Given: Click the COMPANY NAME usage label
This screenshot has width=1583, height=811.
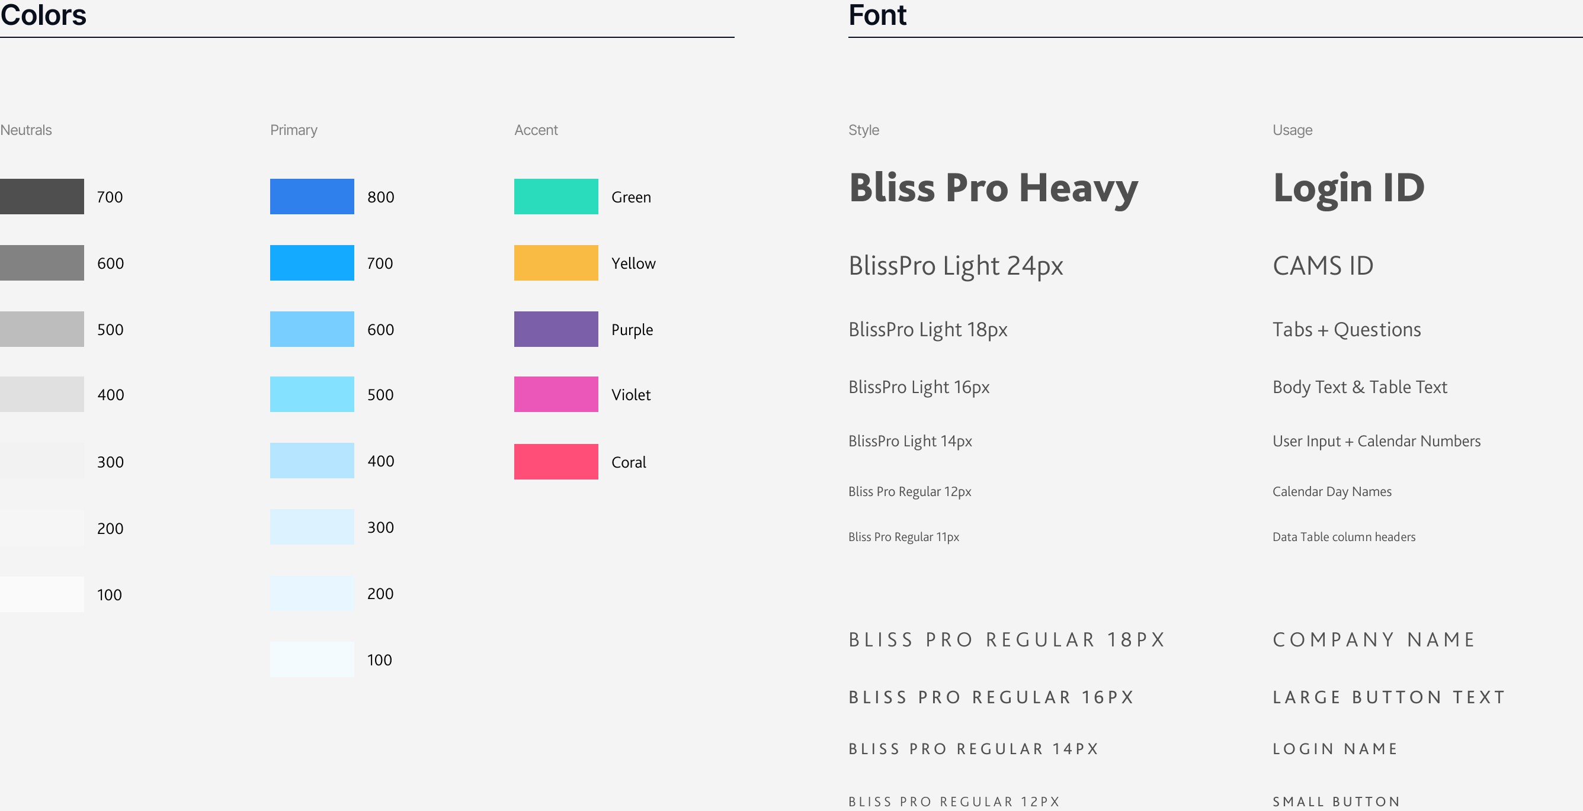Looking at the screenshot, I should pos(1374,640).
